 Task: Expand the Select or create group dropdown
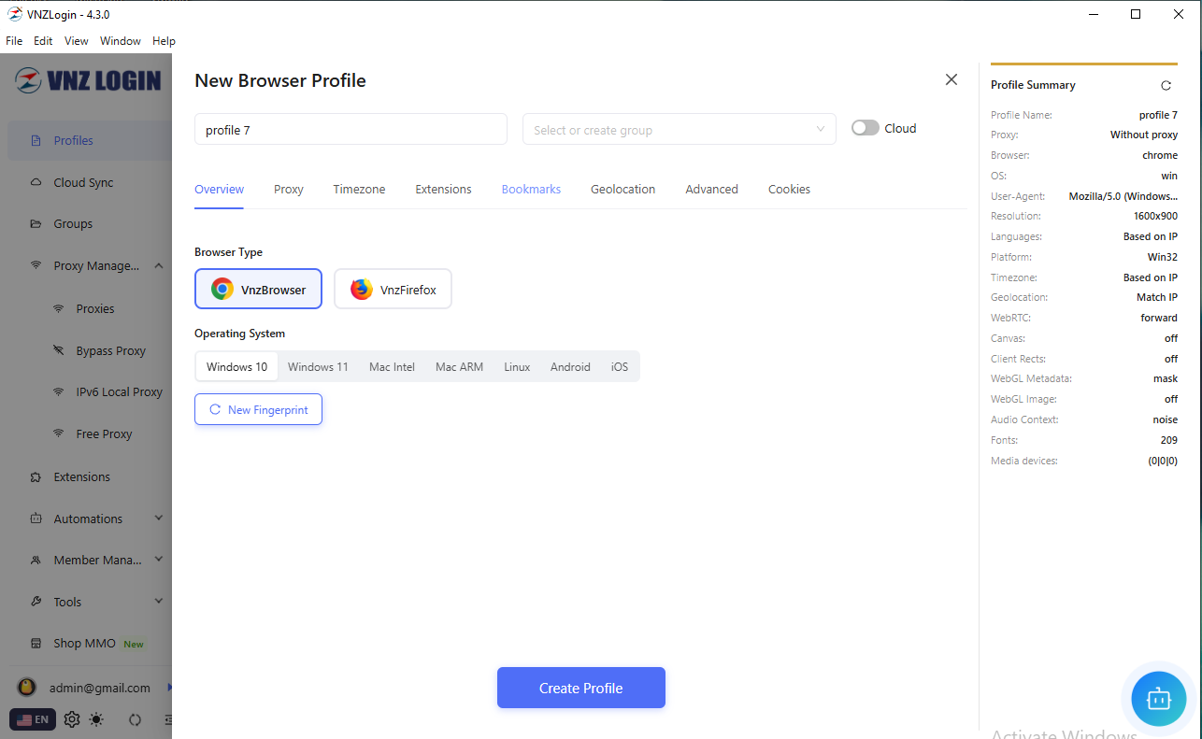click(x=679, y=128)
